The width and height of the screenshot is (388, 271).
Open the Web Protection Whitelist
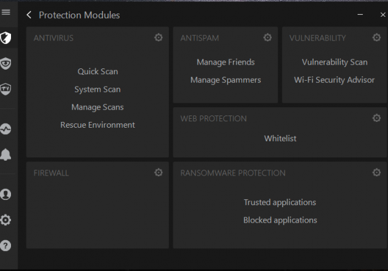tap(280, 139)
